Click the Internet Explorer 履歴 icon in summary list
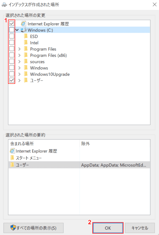 coord(12,151)
